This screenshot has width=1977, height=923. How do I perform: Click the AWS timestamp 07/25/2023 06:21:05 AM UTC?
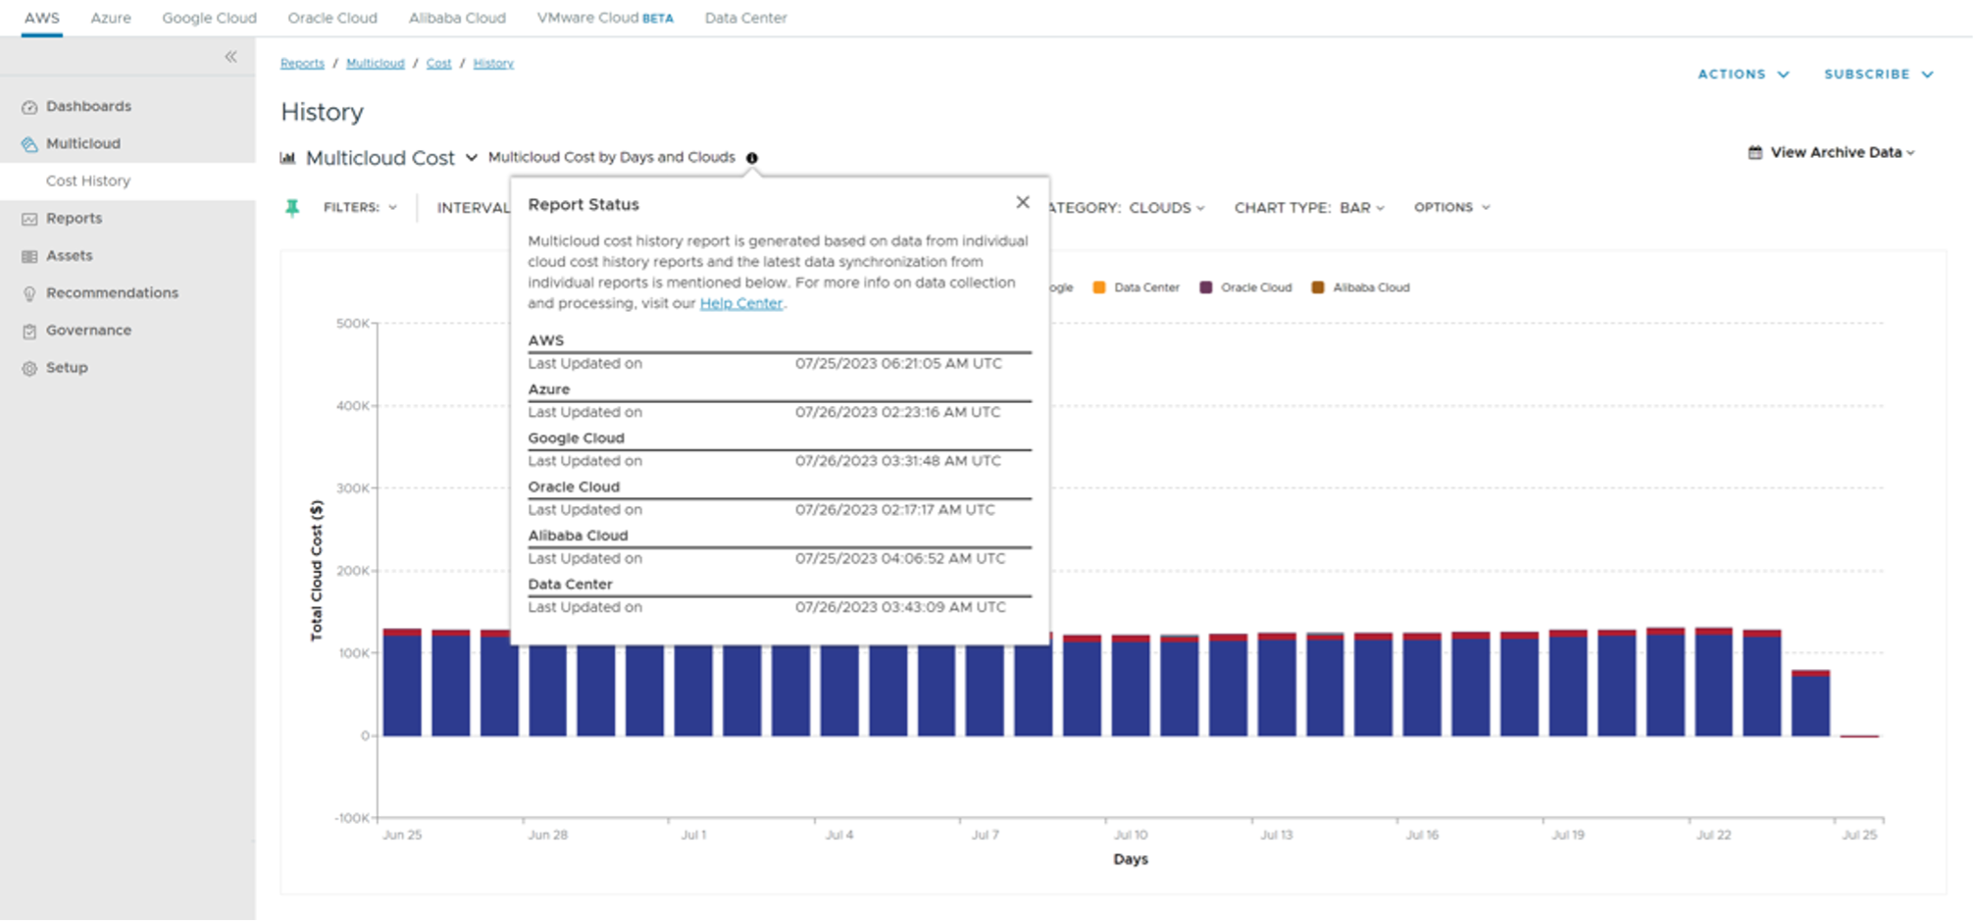898,364
